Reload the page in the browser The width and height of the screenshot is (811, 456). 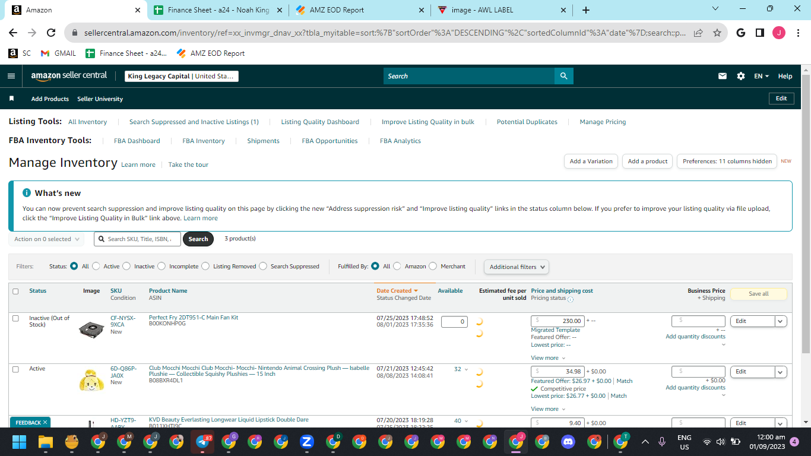[x=51, y=33]
